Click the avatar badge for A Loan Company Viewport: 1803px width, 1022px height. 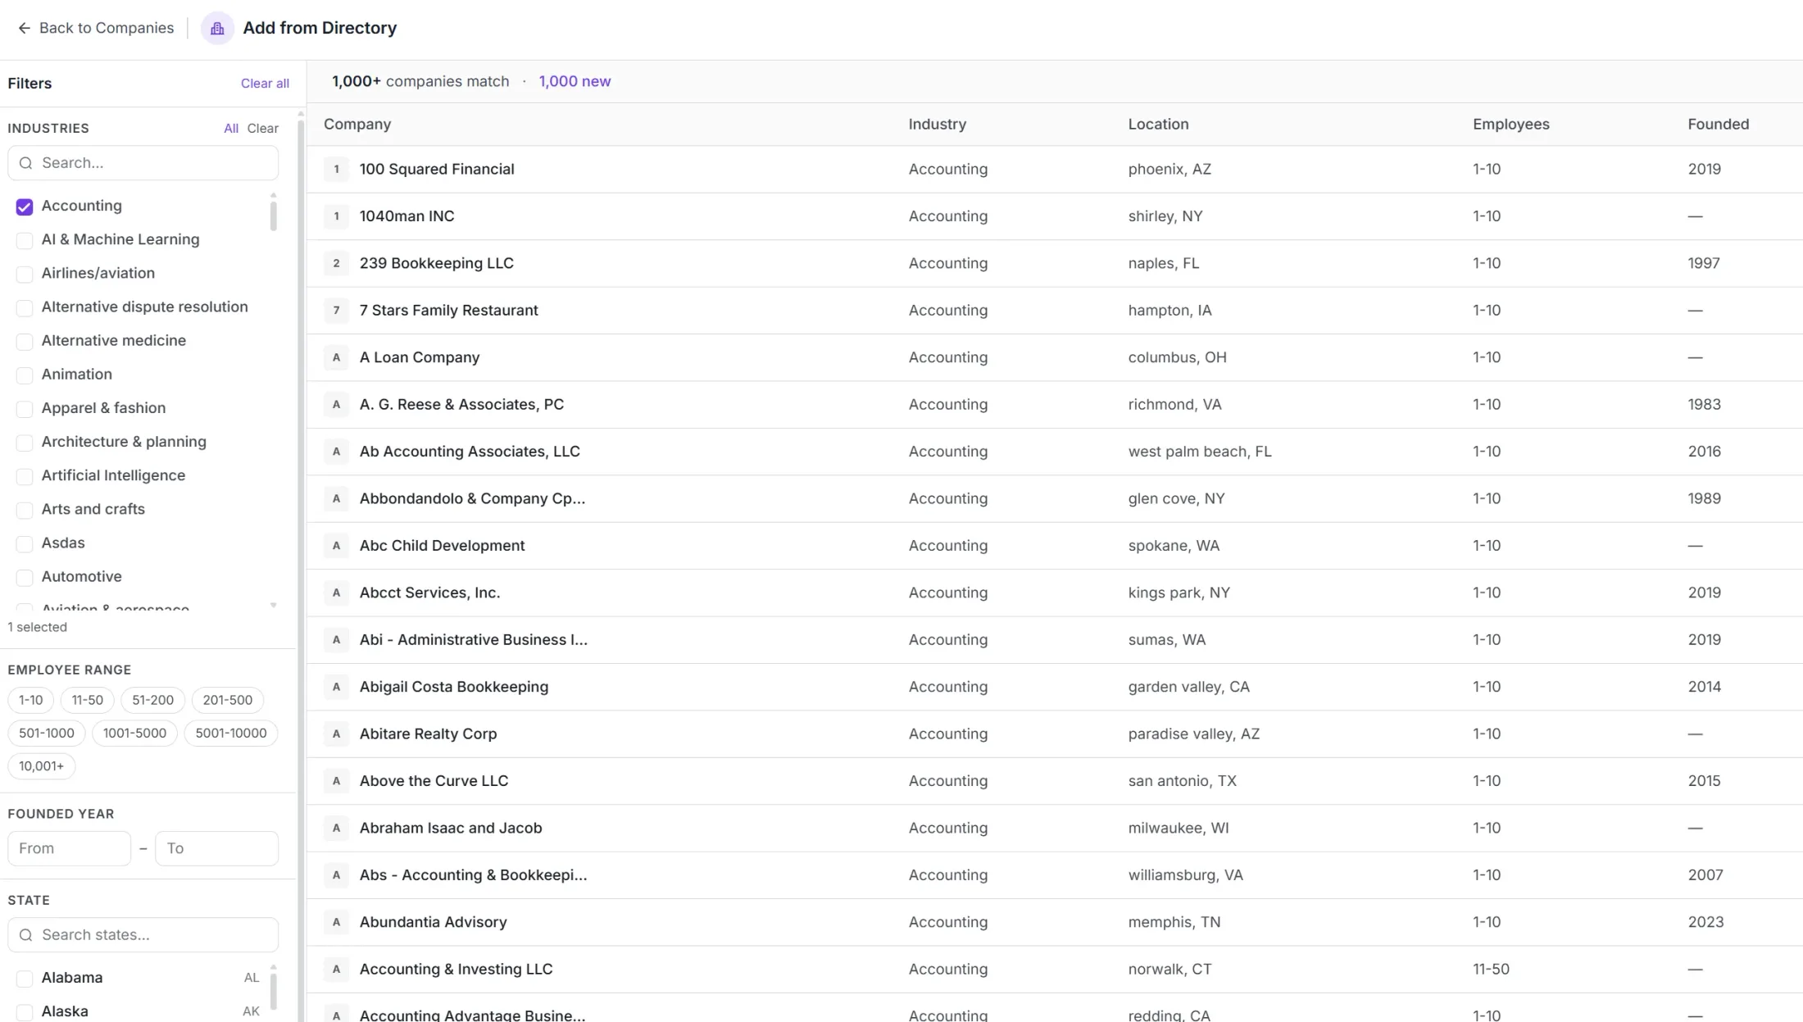(336, 358)
